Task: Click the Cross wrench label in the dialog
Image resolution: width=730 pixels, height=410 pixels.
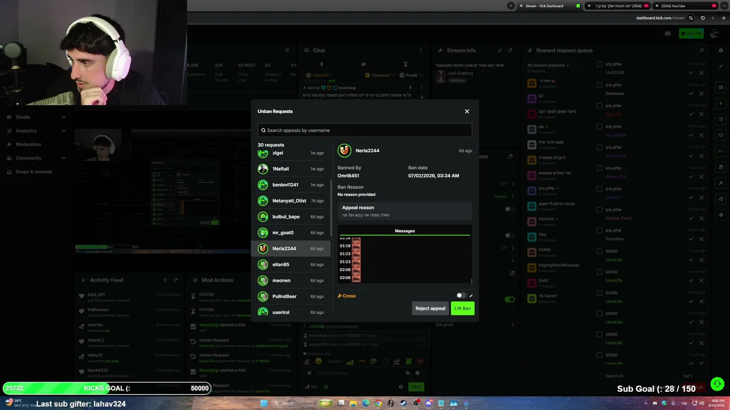Action: click(347, 296)
